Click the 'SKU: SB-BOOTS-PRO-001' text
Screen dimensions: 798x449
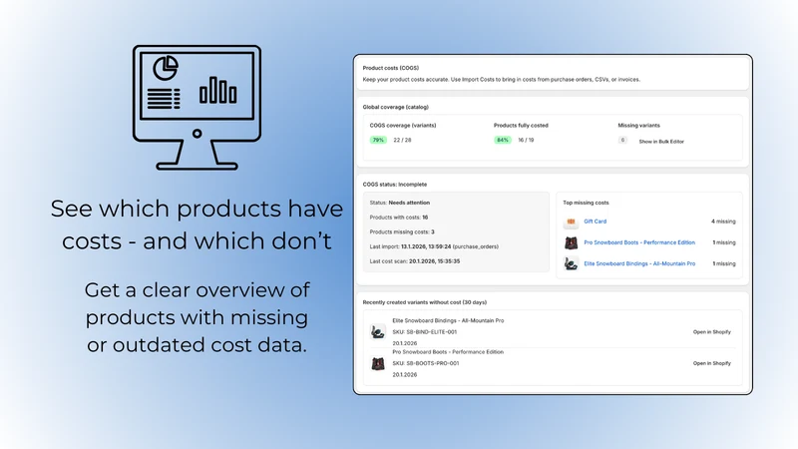426,363
